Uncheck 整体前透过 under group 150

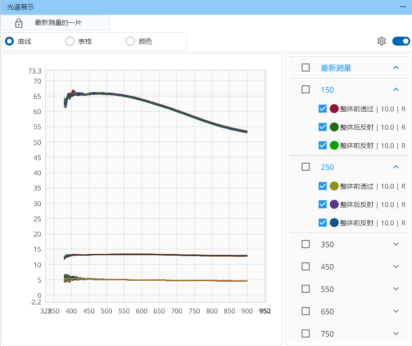point(323,109)
